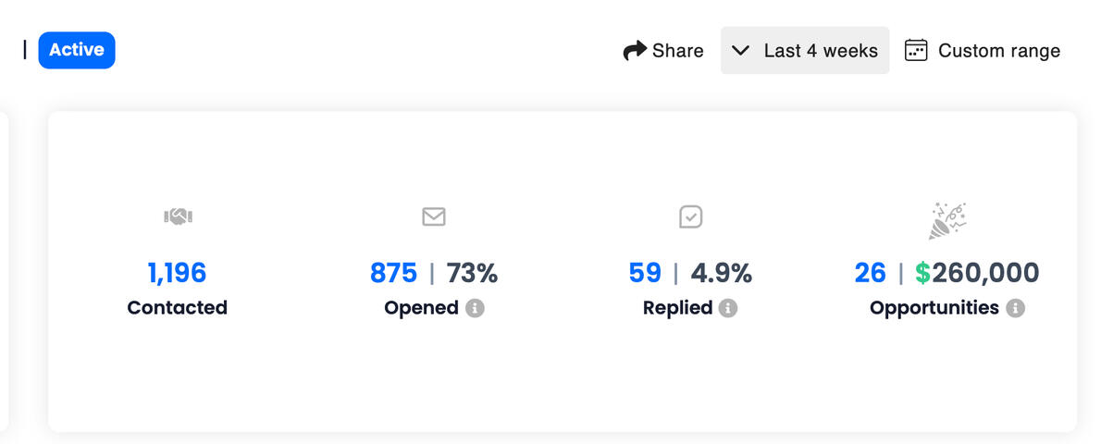Screen dimensions: 1101x444
Task: Click the 875 opened count
Action: 394,273
